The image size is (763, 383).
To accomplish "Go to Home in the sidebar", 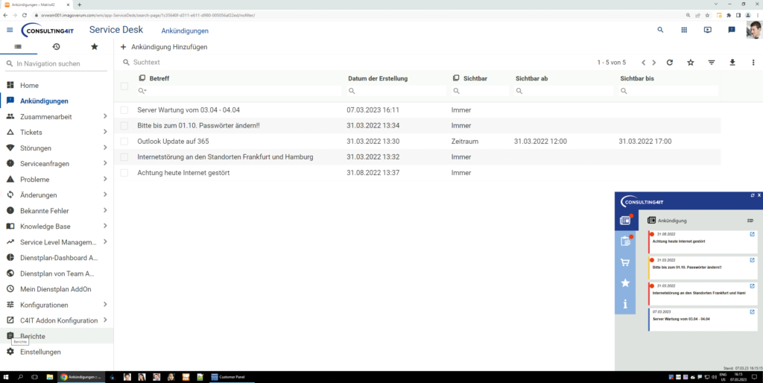I will 29,86.
